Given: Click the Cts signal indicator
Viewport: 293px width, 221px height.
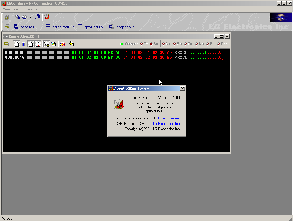Looking at the screenshot, I should (188, 44).
